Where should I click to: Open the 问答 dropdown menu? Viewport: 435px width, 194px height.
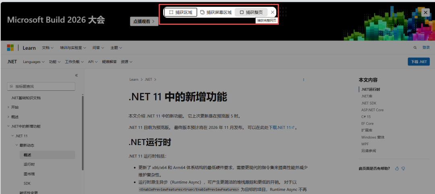pos(98,48)
